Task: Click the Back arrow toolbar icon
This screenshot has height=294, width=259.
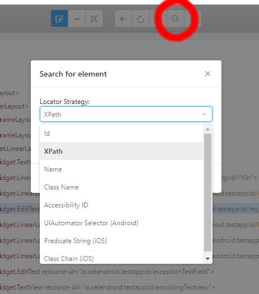Action: click(x=123, y=18)
